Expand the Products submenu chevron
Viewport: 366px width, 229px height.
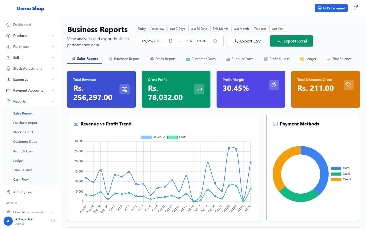(53, 36)
